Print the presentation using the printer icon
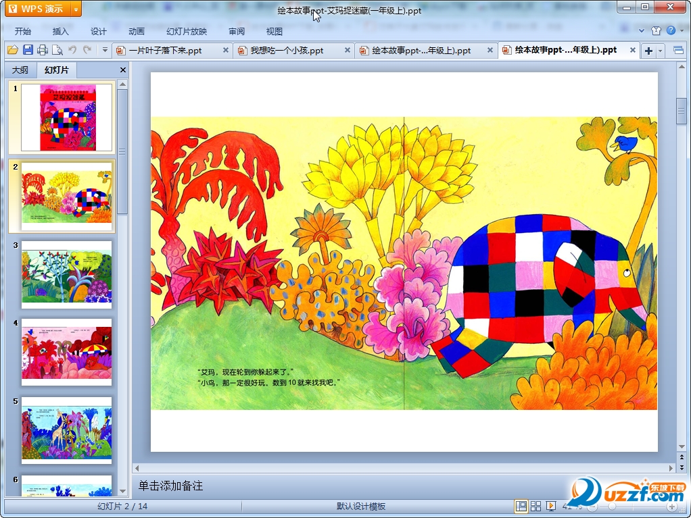Image resolution: width=691 pixels, height=518 pixels. coord(43,50)
